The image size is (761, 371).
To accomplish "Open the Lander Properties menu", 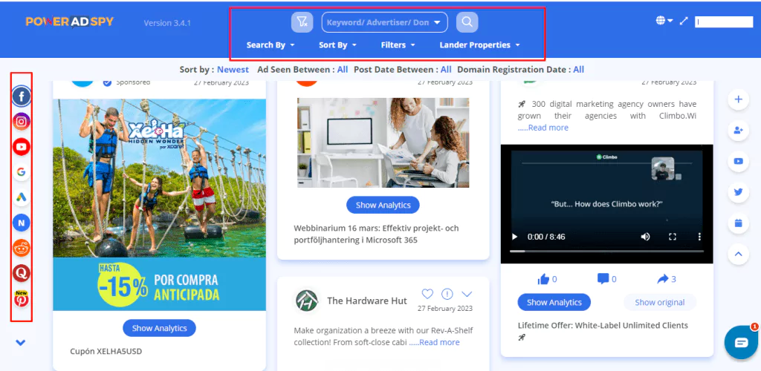I will [479, 45].
